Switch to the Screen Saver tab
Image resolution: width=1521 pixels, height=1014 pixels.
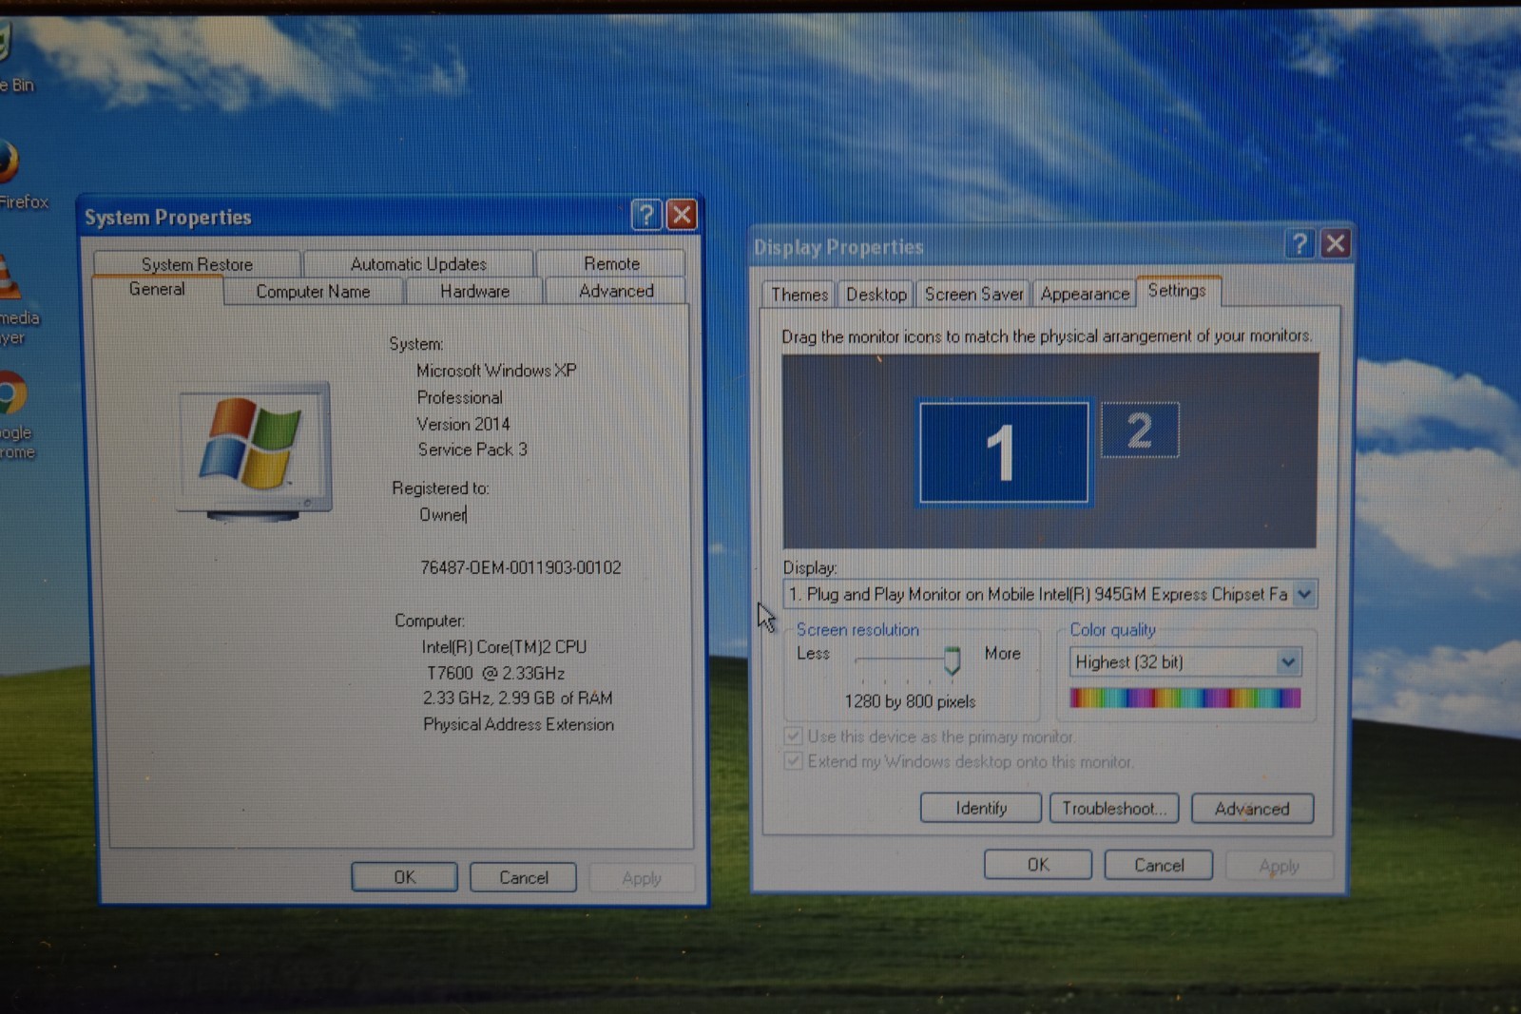point(974,295)
